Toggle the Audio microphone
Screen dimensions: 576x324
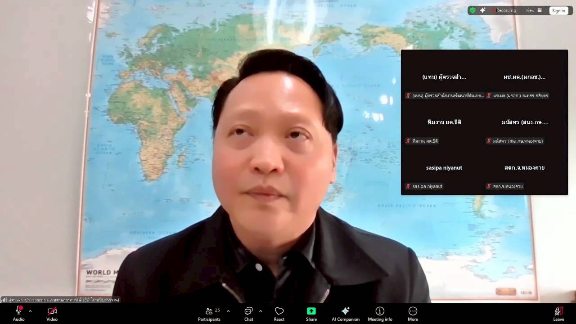click(18, 314)
